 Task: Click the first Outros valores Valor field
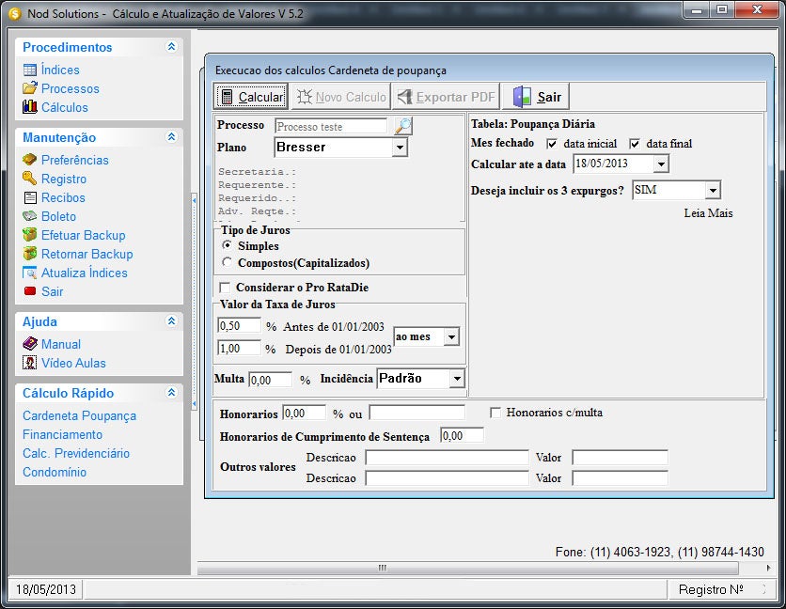(621, 457)
